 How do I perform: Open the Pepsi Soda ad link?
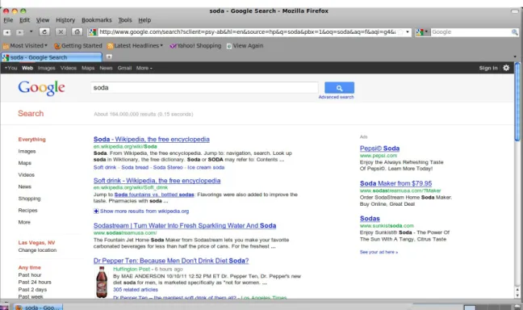pos(379,149)
